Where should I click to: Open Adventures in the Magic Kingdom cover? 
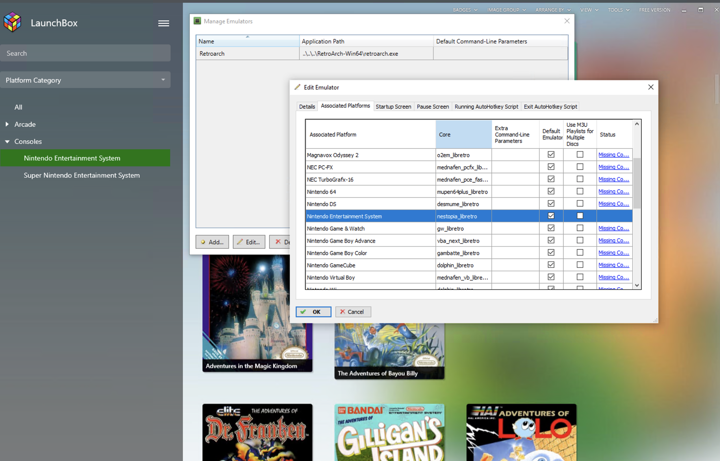coord(257,313)
